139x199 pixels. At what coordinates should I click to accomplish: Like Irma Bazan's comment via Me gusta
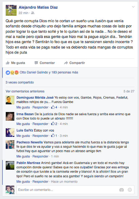pyautogui.click(x=23, y=124)
